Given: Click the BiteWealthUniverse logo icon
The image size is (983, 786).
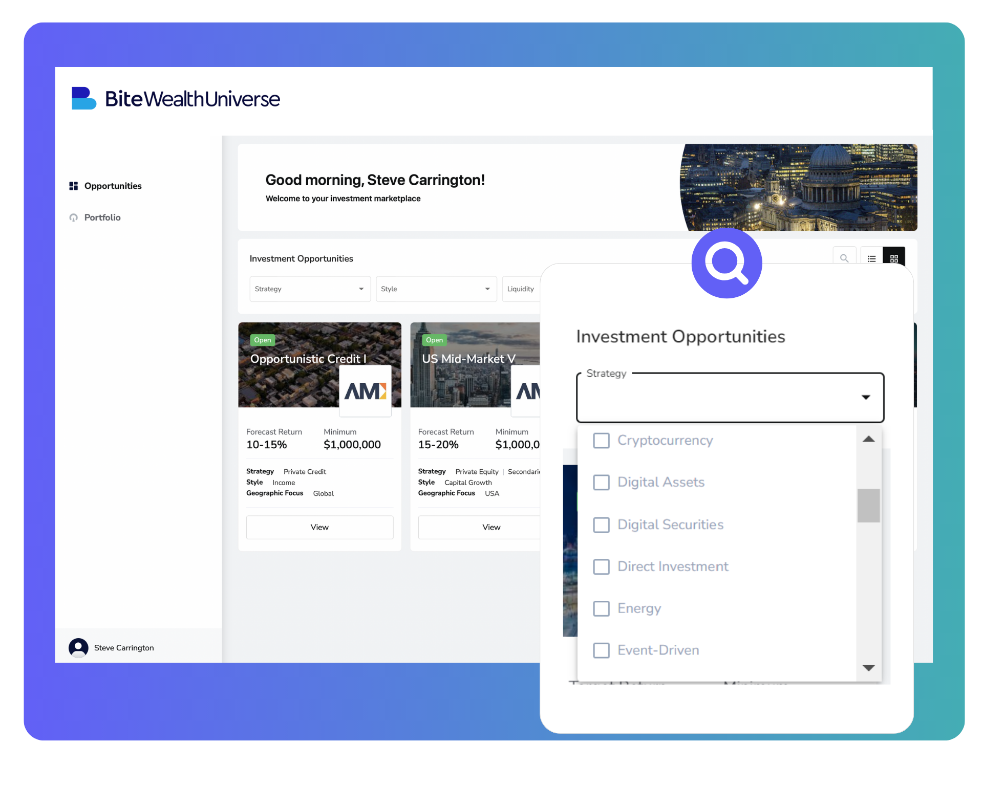Looking at the screenshot, I should point(83,98).
